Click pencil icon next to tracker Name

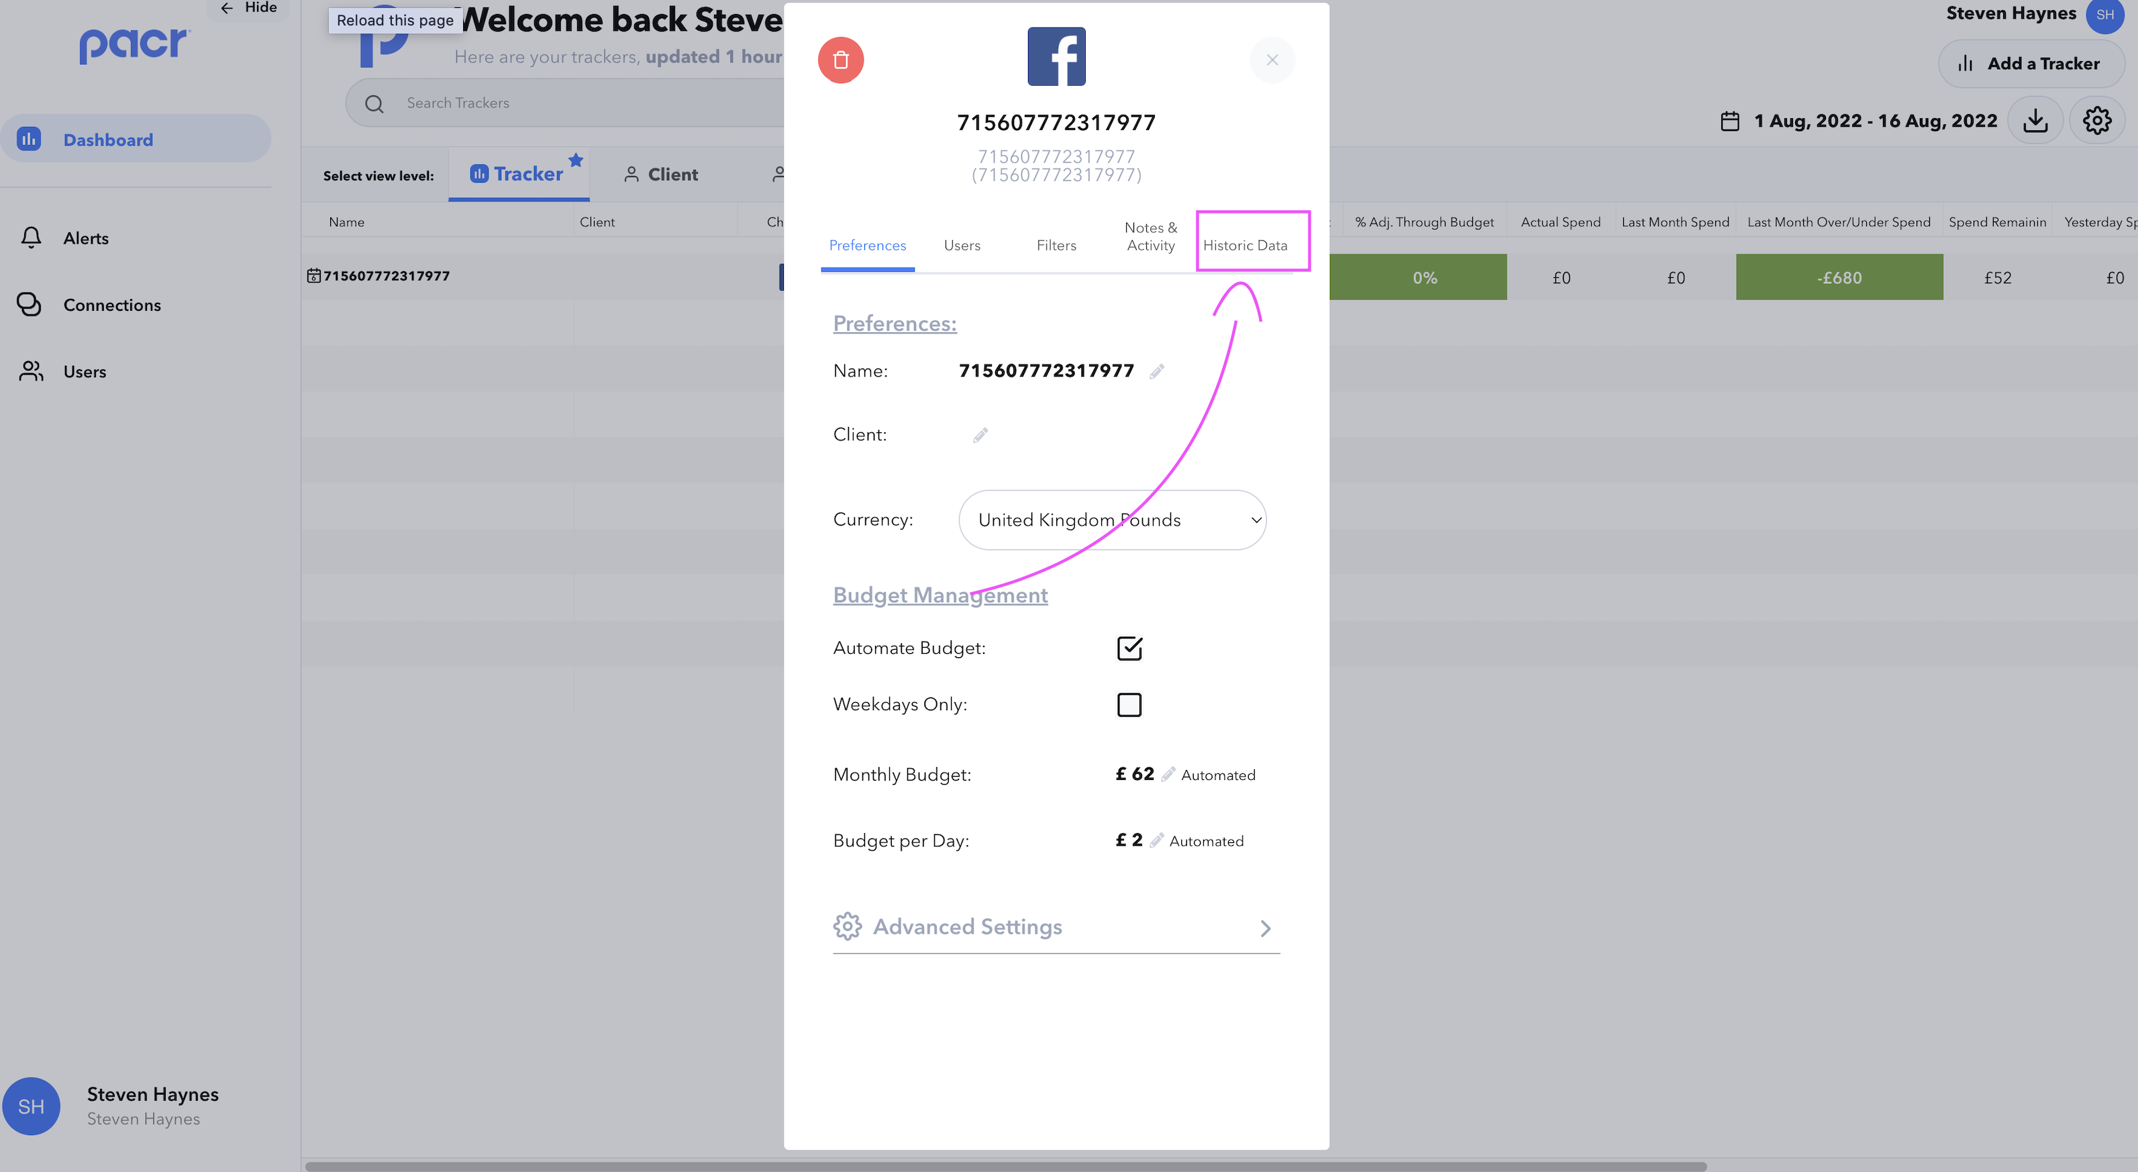point(1157,371)
